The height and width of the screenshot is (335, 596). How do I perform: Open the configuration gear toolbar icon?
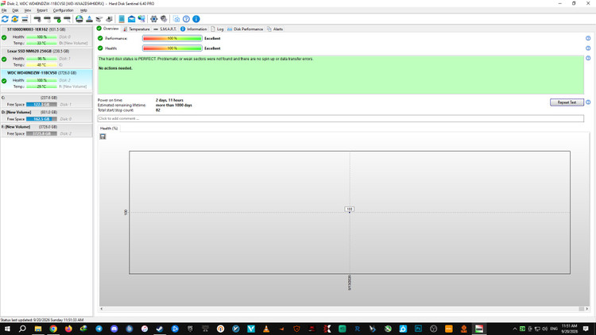click(x=153, y=19)
